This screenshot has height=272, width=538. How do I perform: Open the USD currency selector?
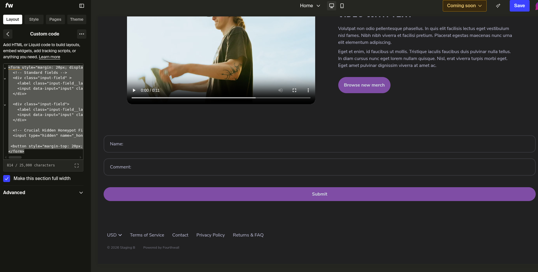(114, 235)
